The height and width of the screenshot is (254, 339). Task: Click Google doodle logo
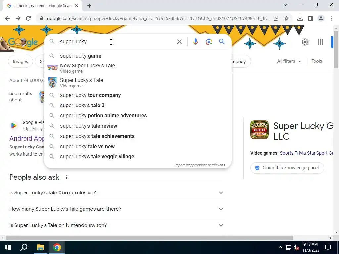[23, 42]
